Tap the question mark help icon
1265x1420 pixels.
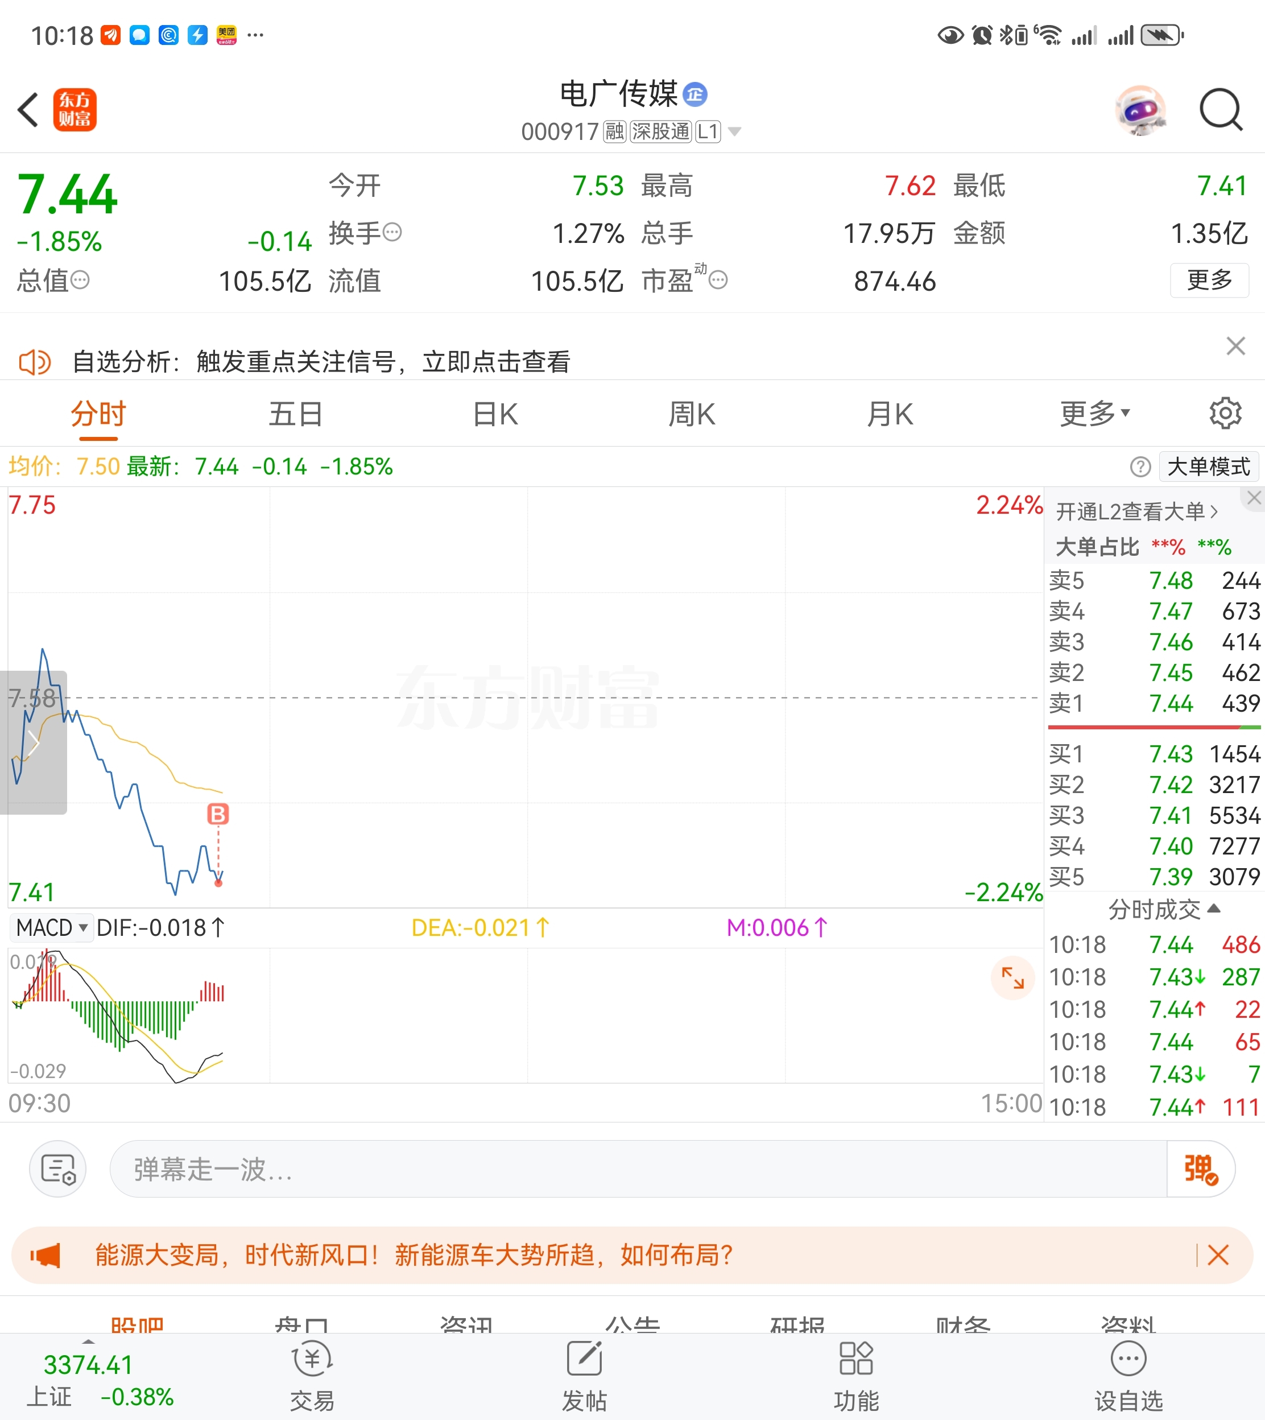[x=1140, y=467]
